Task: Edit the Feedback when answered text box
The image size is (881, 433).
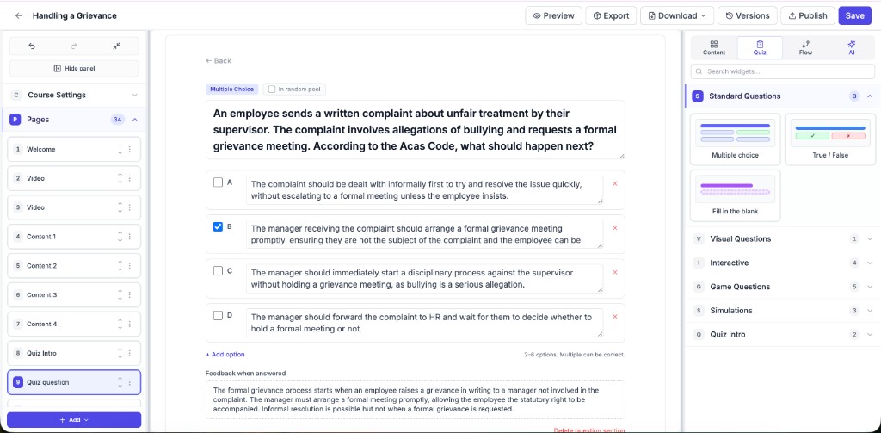Action: point(416,399)
